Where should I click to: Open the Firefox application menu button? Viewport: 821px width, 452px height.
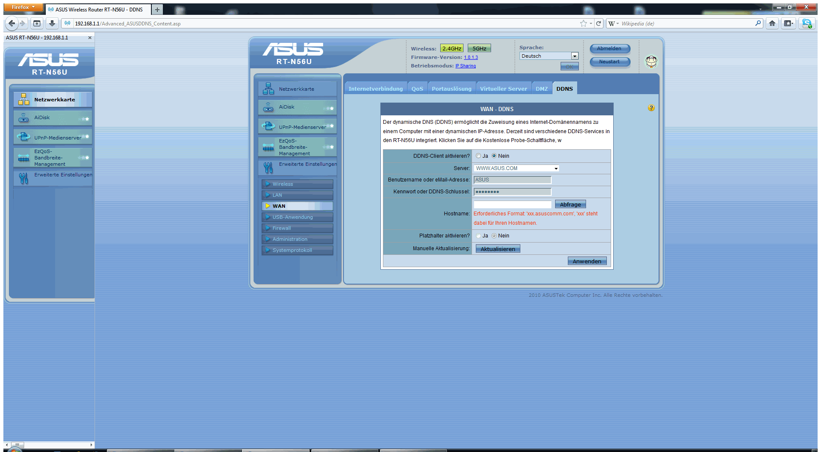pos(23,7)
